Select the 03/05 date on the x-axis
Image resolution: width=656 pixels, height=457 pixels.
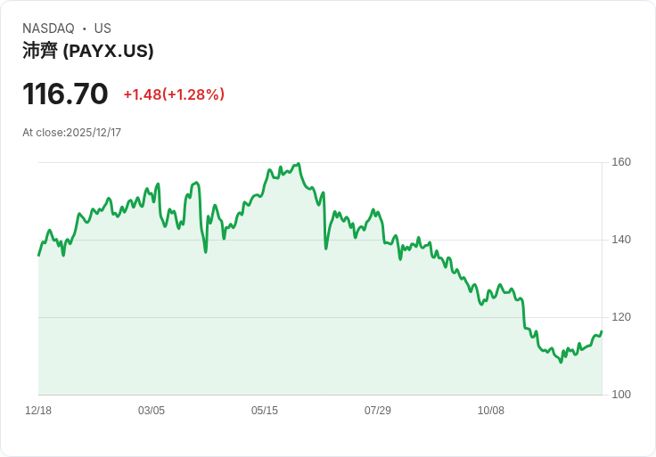click(152, 411)
